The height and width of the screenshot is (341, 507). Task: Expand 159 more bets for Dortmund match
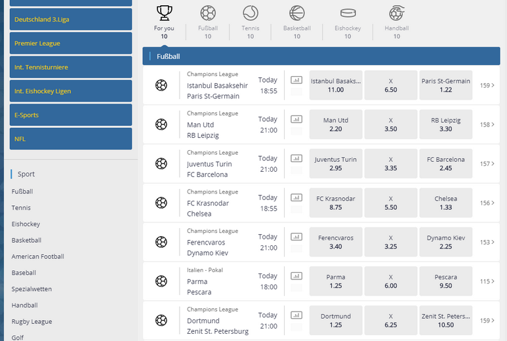(x=487, y=320)
